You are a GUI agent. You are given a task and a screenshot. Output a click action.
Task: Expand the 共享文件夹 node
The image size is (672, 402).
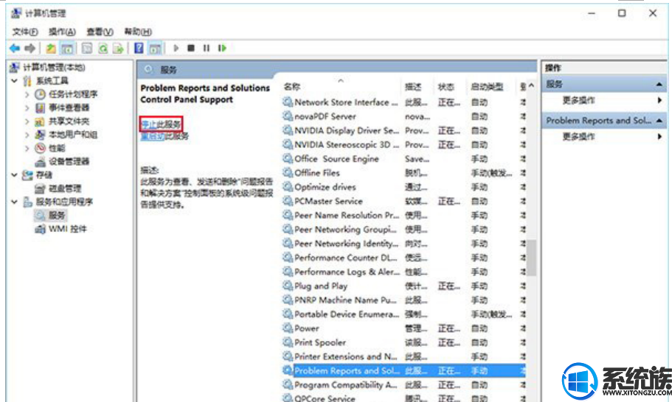27,121
